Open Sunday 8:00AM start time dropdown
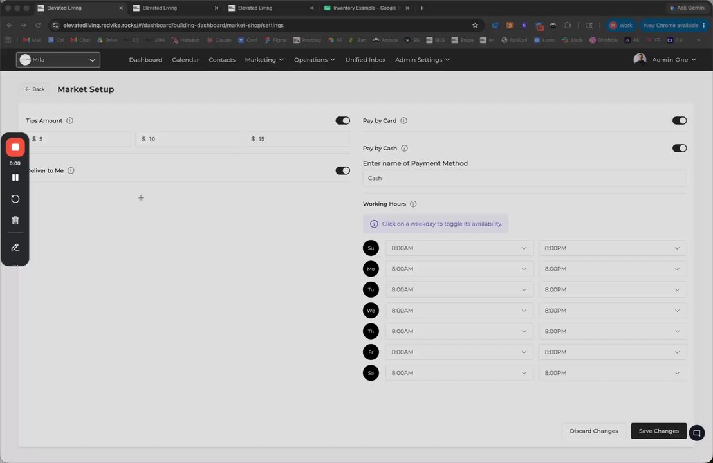This screenshot has height=463, width=713. coord(459,248)
